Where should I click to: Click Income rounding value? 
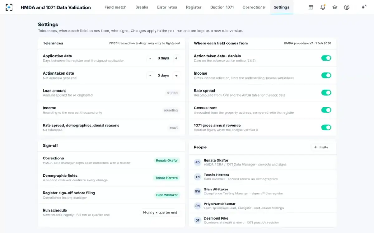(x=171, y=110)
